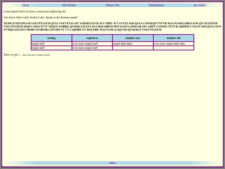Viewport: 225px width, 169px height.
Task: Click the bold 'NEMO ENIM IPSAM' paragraph
Action: pyautogui.click(x=112, y=26)
